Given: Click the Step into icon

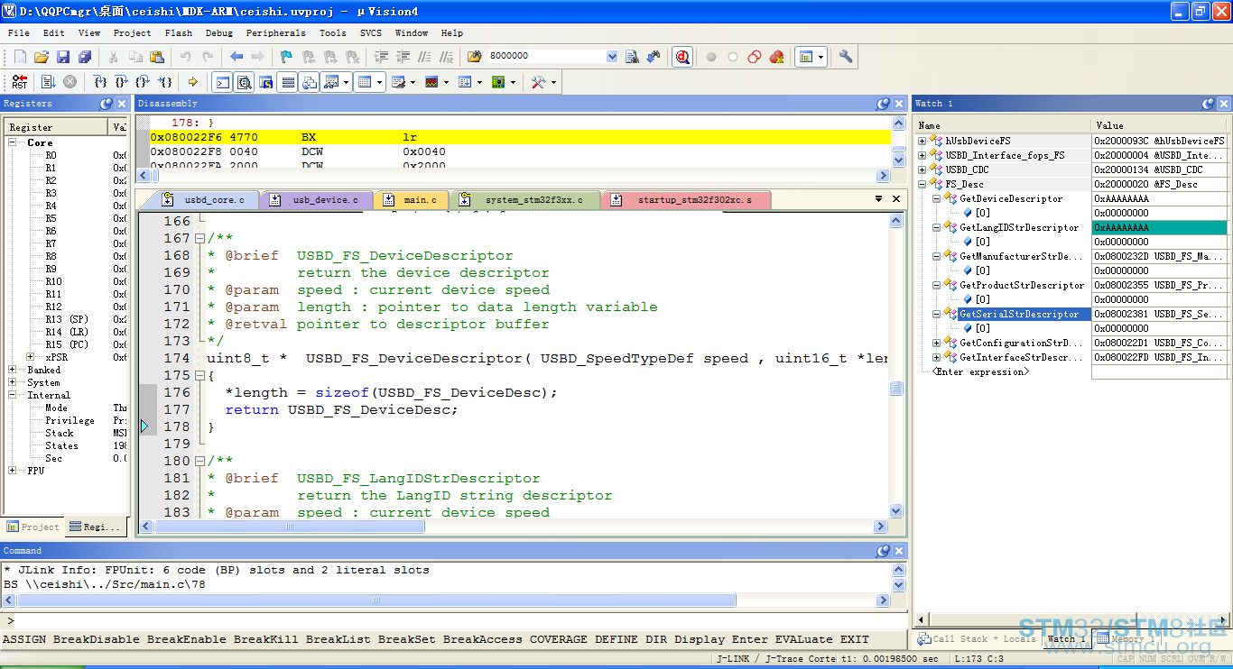Looking at the screenshot, I should [100, 82].
